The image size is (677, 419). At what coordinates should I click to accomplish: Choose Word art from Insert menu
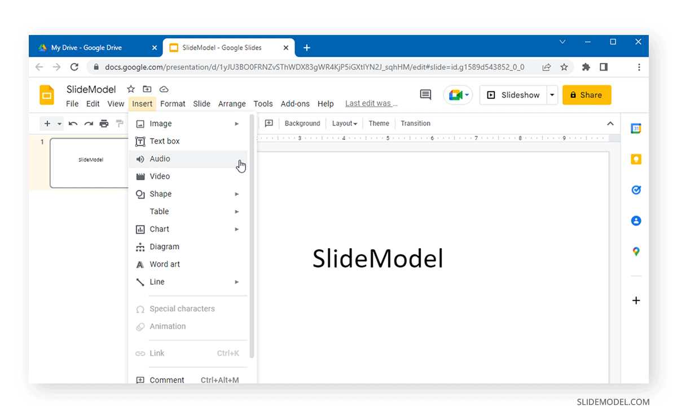point(188,264)
